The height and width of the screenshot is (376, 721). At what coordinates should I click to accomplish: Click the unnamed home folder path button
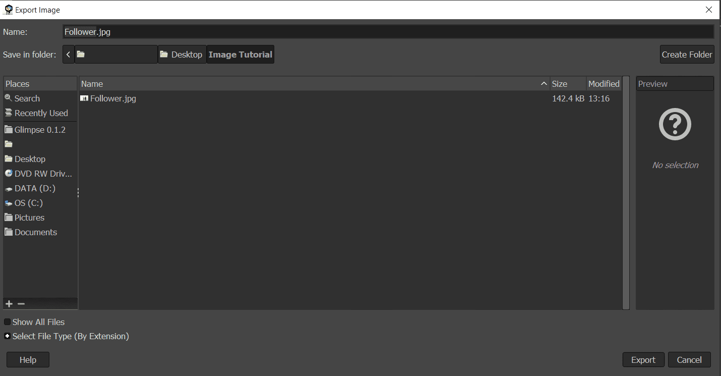[x=116, y=55]
